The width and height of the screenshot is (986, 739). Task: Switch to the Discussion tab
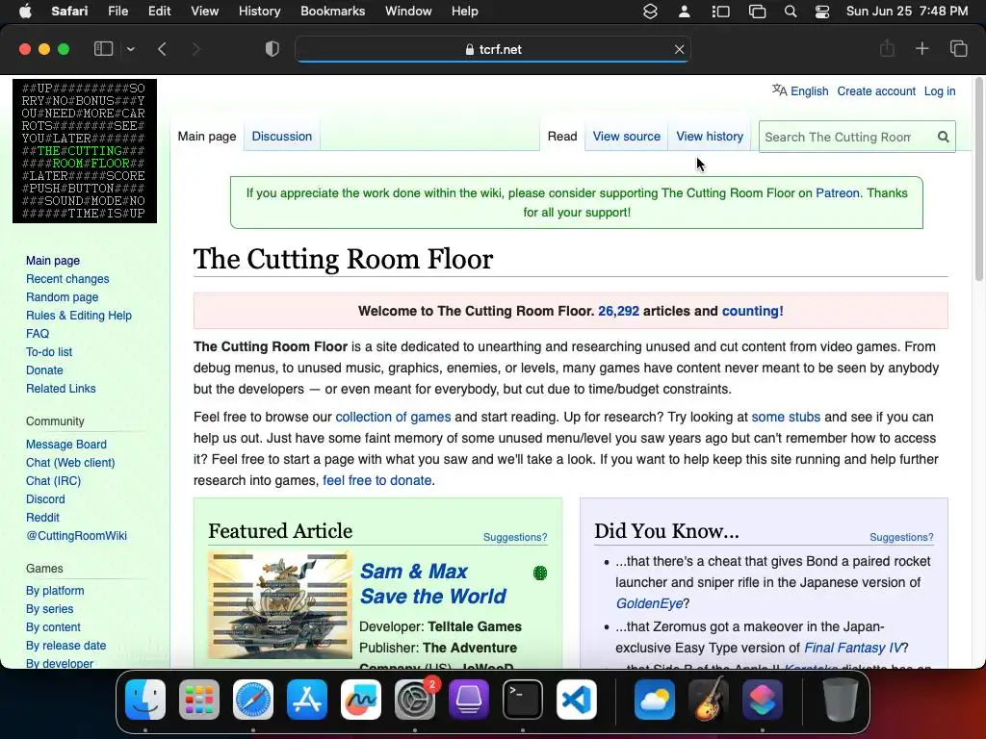coord(282,137)
